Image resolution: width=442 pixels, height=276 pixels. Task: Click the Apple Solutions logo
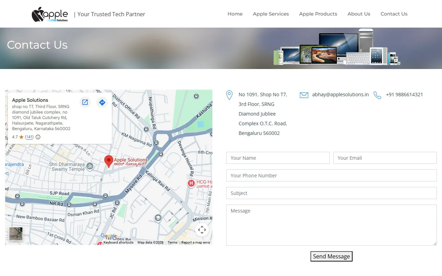click(50, 14)
